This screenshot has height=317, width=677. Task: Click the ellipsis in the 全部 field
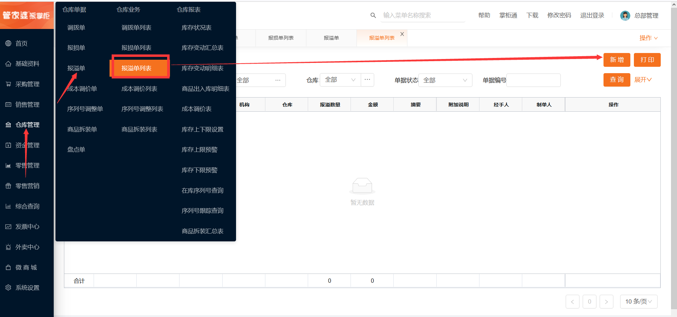tap(278, 80)
